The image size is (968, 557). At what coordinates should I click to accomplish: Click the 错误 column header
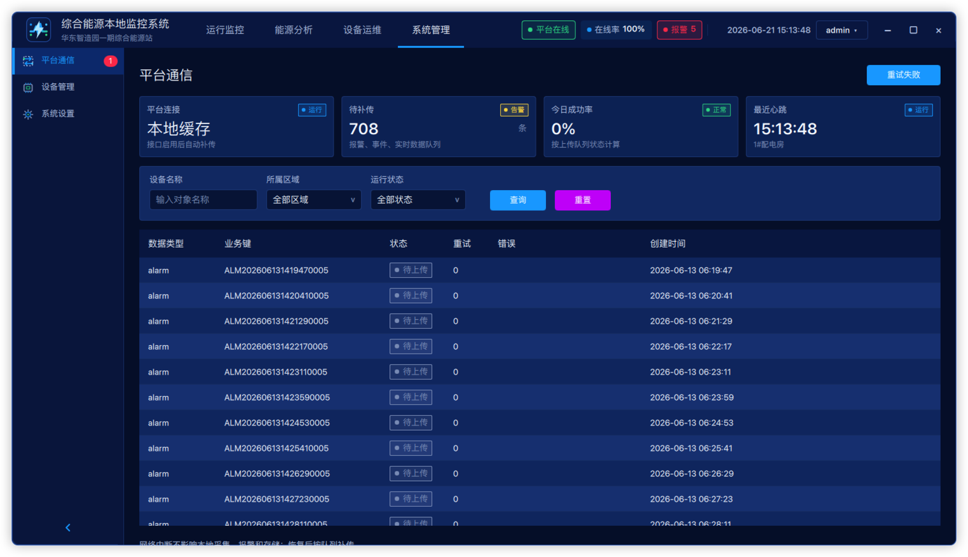coord(507,244)
